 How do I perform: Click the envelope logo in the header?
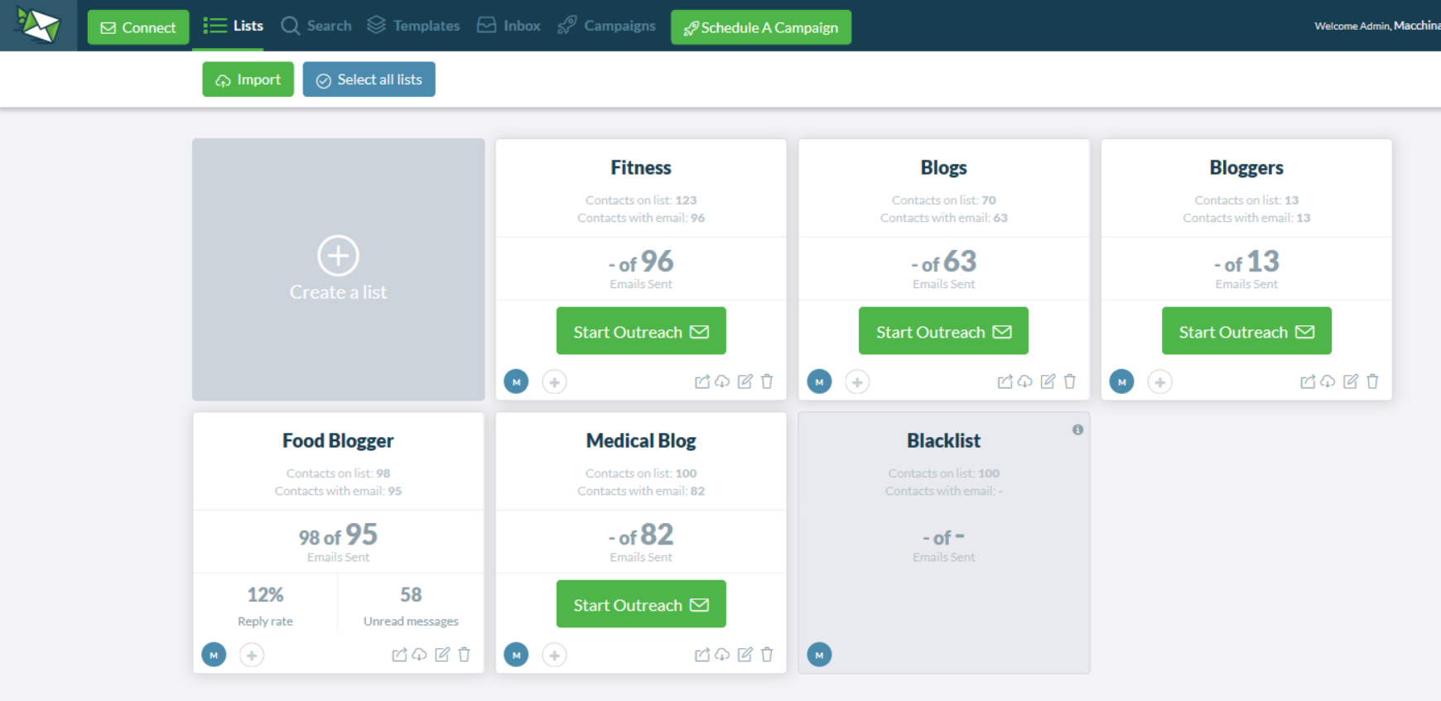[x=38, y=25]
